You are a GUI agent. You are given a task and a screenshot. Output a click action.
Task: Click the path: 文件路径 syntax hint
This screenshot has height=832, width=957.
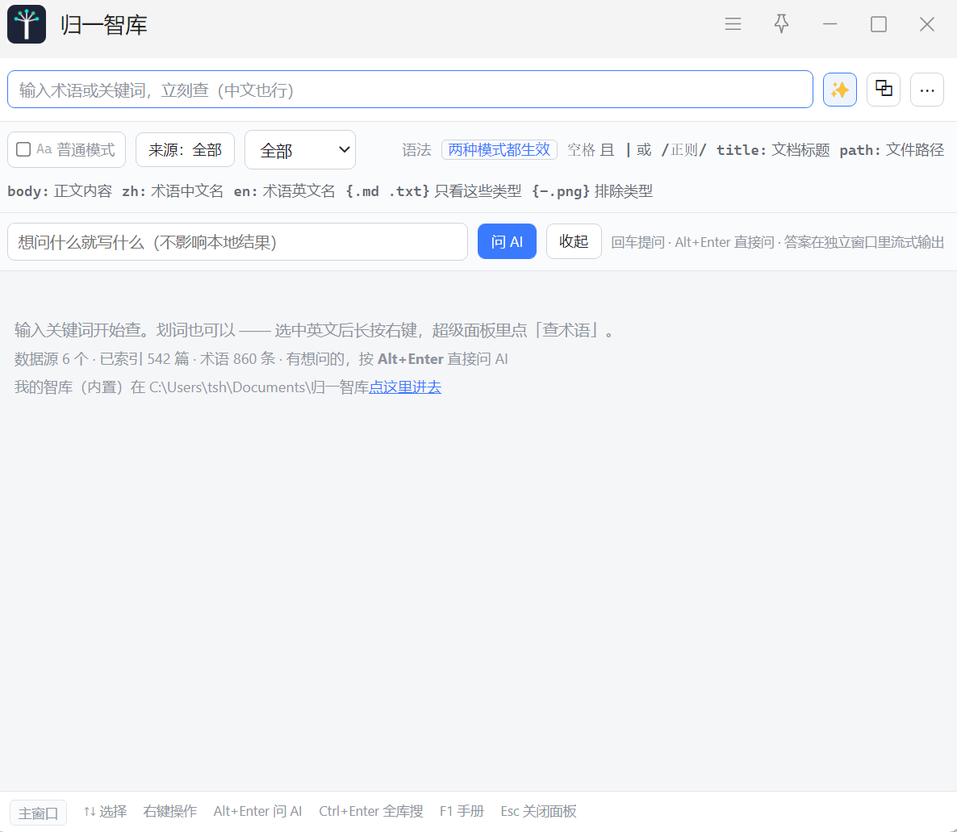click(x=892, y=149)
